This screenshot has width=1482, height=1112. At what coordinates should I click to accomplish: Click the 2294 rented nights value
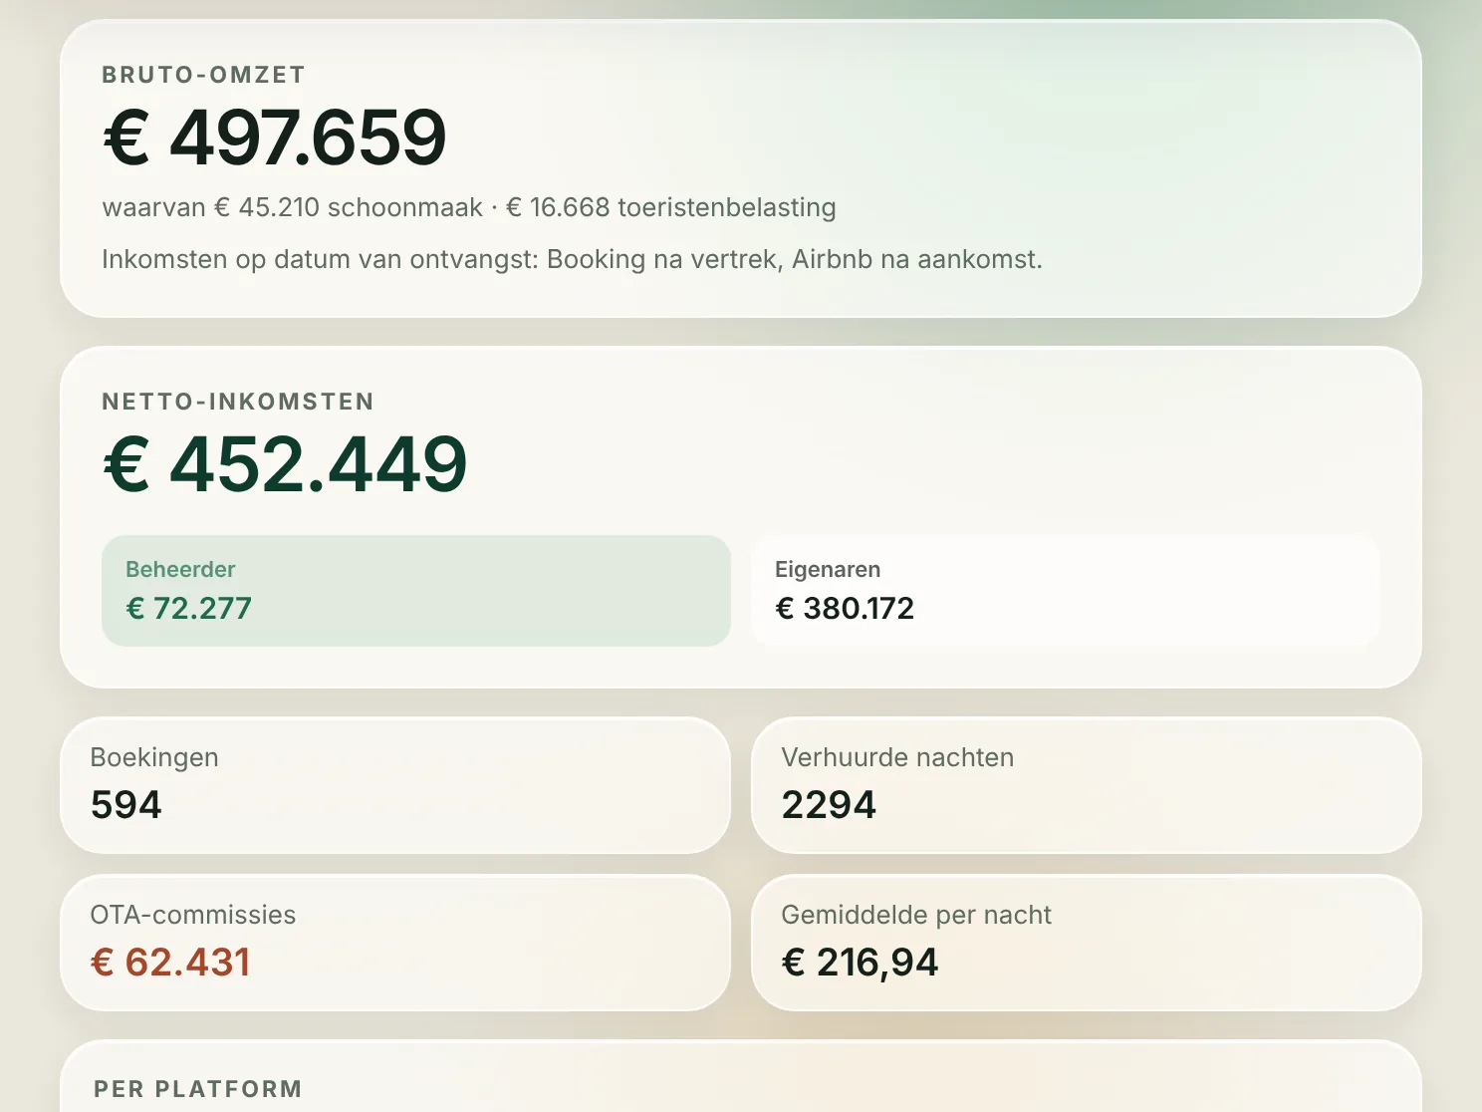829,805
